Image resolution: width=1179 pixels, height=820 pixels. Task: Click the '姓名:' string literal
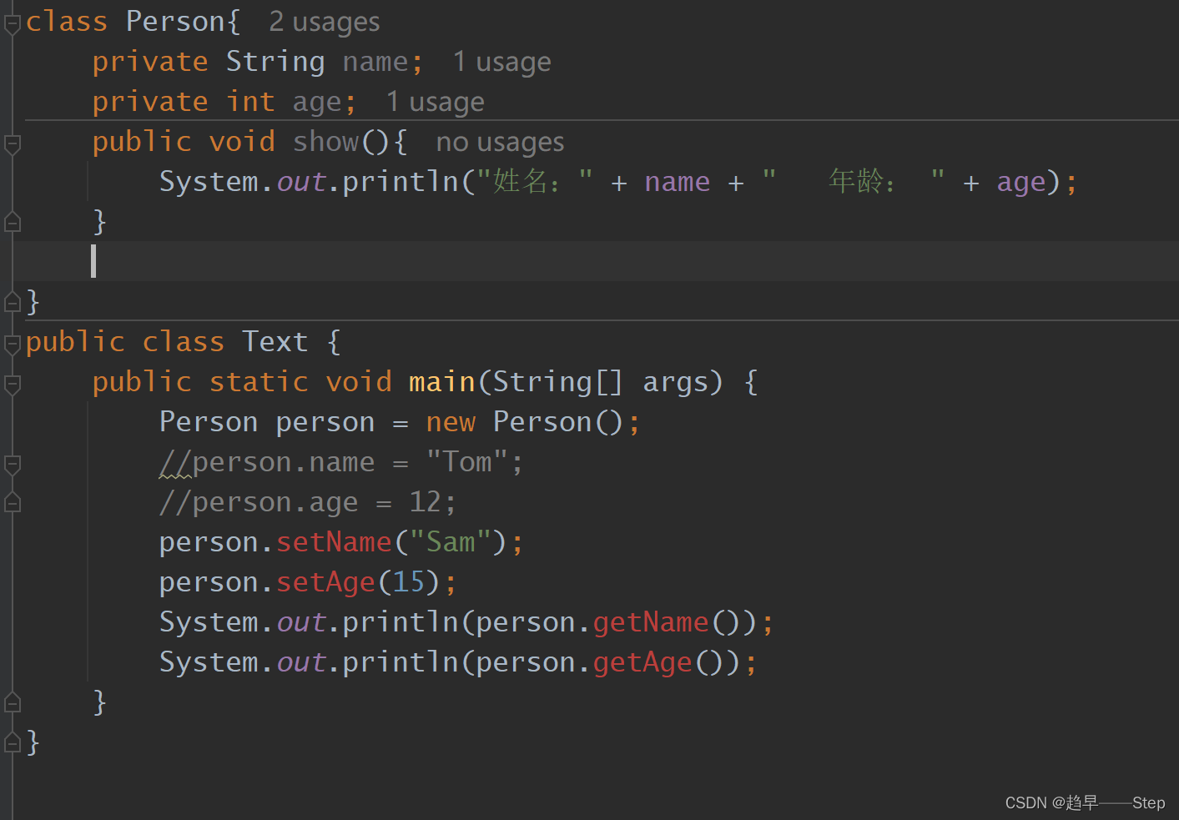534,182
